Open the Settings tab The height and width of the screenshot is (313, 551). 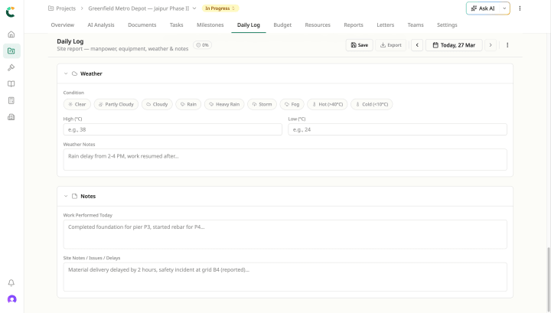[447, 25]
